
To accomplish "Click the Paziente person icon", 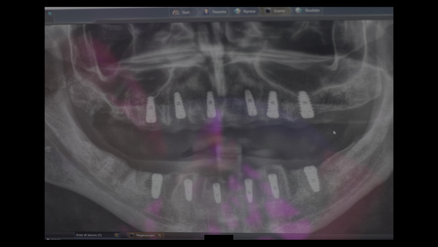I will (206, 12).
